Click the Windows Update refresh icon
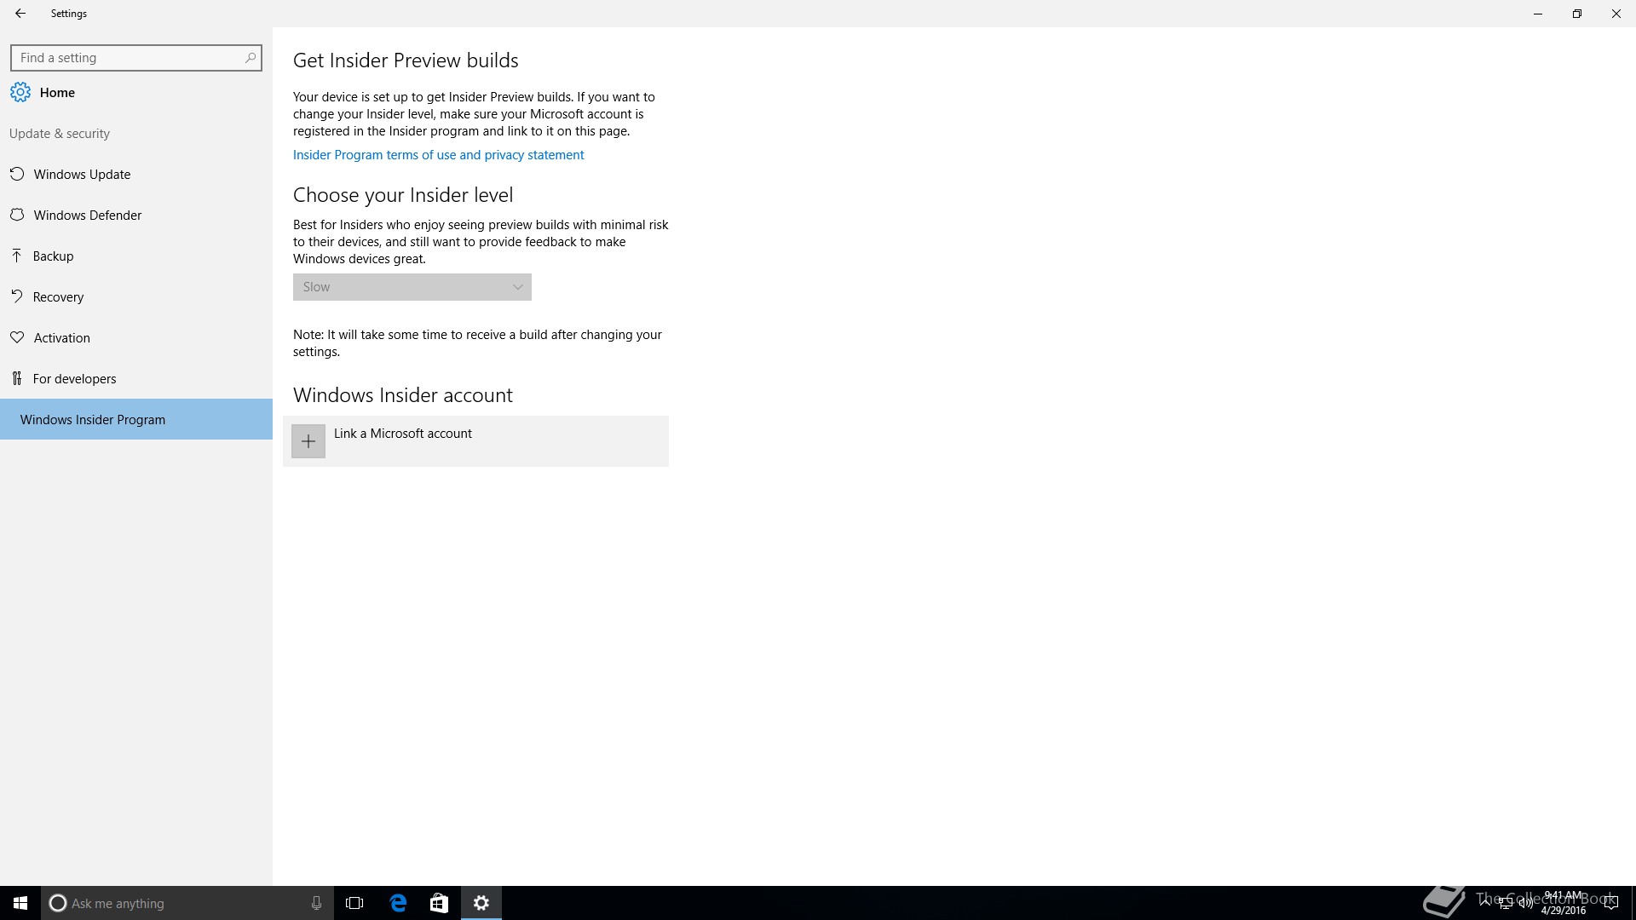This screenshot has width=1636, height=920. coord(17,174)
